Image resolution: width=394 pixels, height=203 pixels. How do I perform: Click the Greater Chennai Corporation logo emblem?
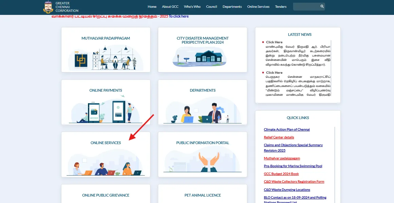[x=49, y=7]
